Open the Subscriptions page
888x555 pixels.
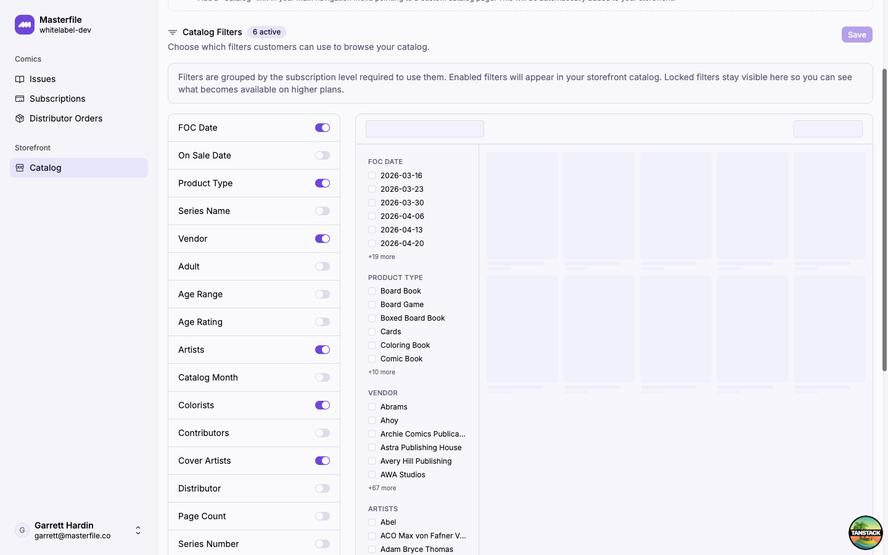[79, 99]
